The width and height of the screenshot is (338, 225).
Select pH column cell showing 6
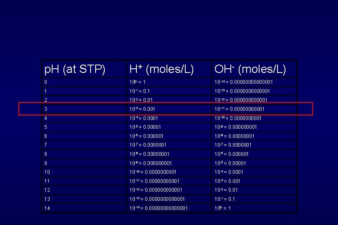pos(46,136)
